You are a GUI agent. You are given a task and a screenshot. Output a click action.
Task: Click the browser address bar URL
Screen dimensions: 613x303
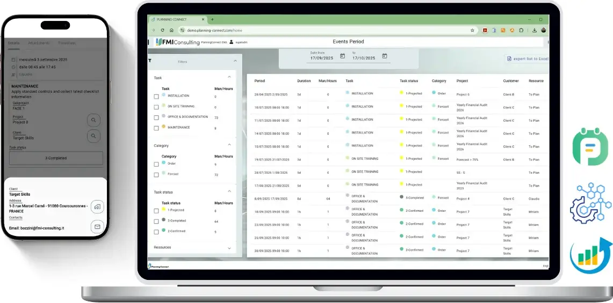(x=214, y=30)
